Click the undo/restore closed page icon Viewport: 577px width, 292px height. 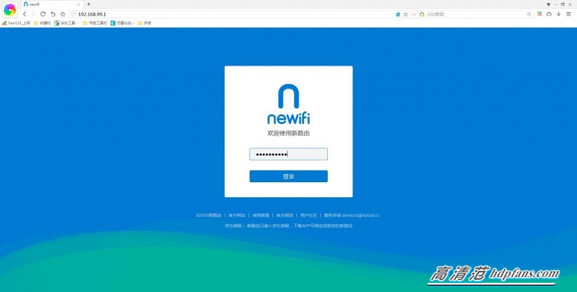coord(53,14)
